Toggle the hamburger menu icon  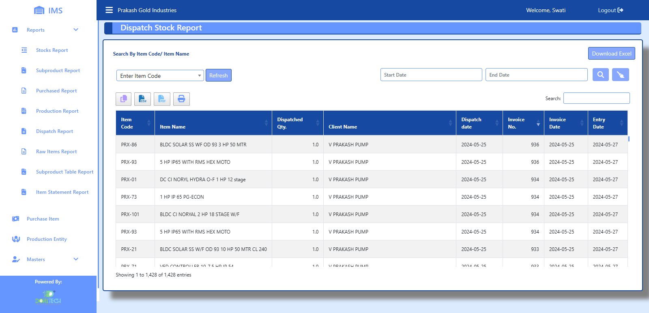click(109, 10)
